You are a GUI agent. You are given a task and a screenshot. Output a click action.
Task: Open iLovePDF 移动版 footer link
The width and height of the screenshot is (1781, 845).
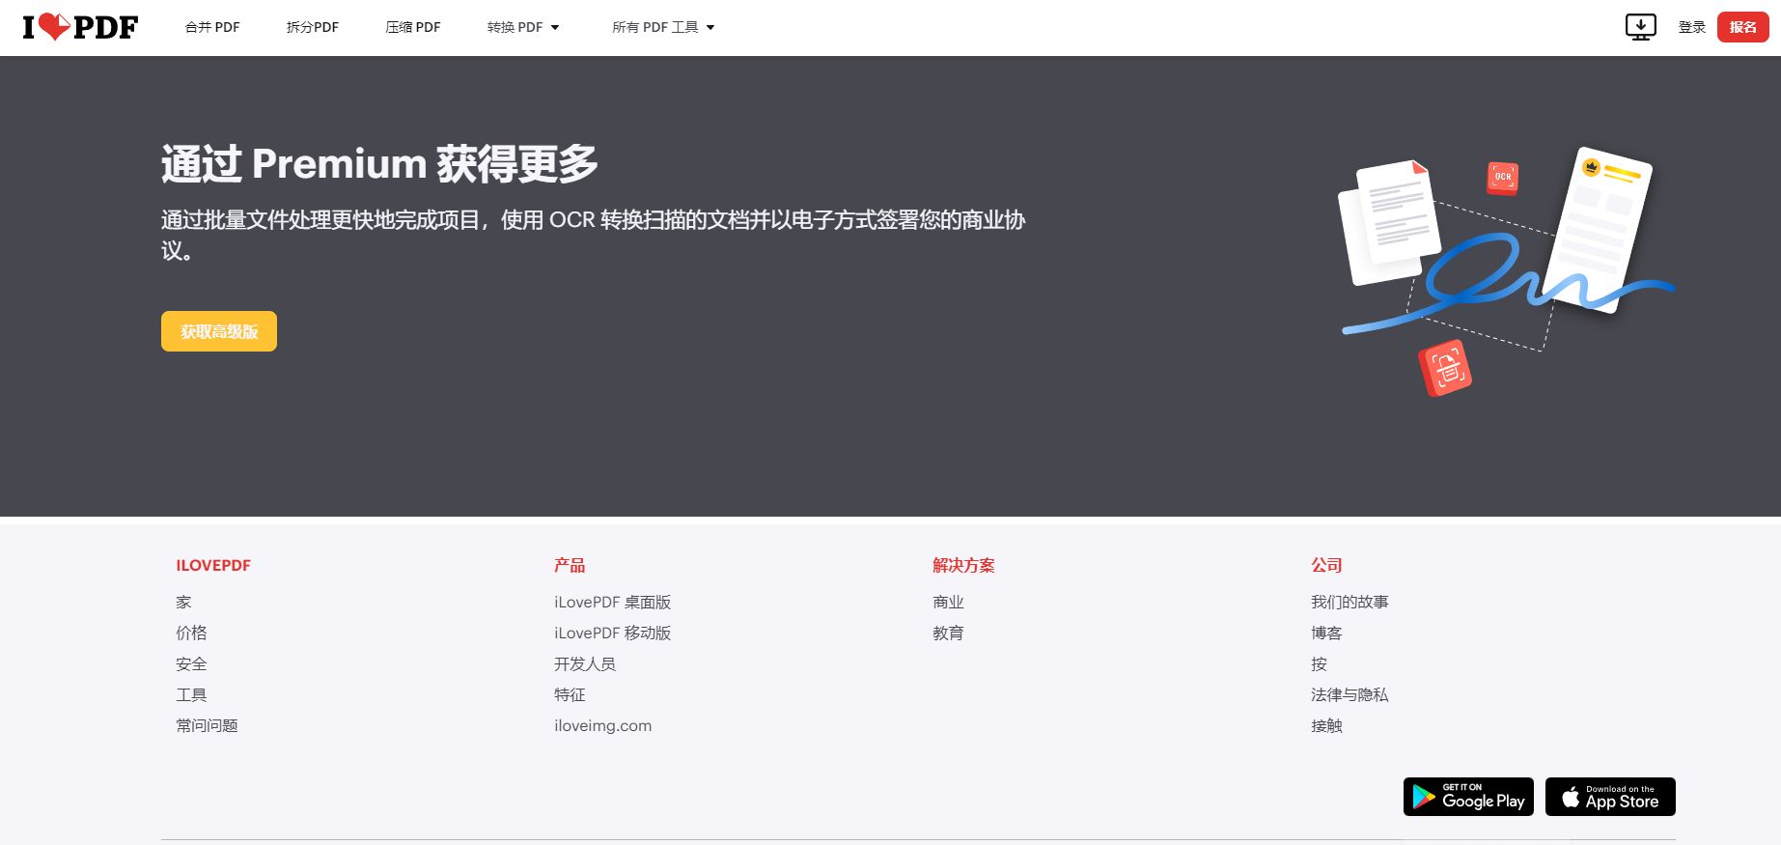tap(612, 633)
